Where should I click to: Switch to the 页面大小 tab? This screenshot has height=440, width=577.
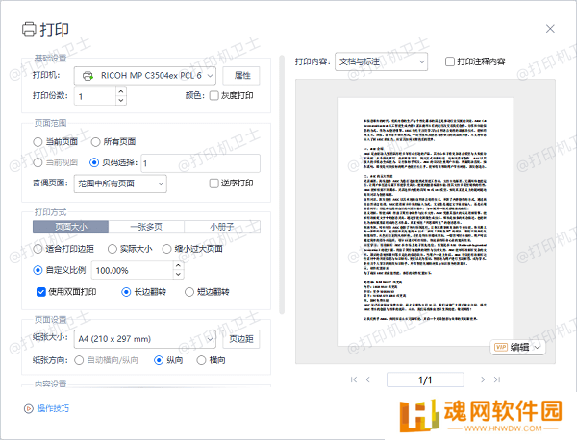70,227
